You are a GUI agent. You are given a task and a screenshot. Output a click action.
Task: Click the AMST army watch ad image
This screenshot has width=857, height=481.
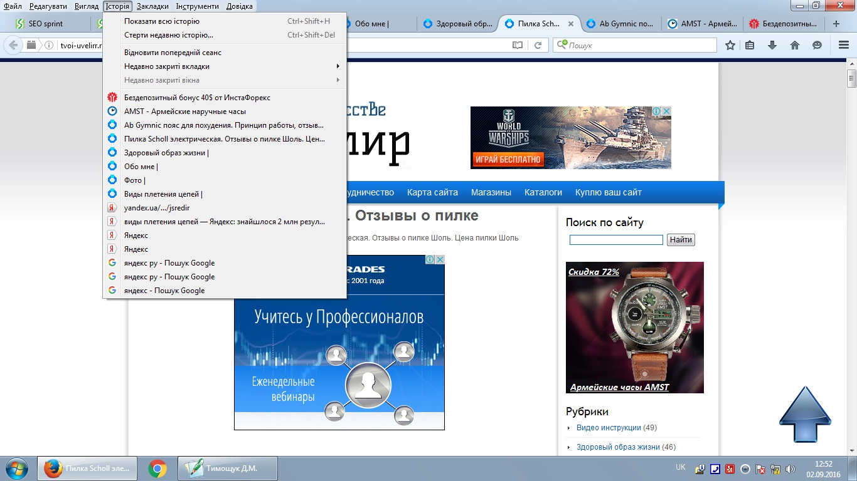point(635,328)
